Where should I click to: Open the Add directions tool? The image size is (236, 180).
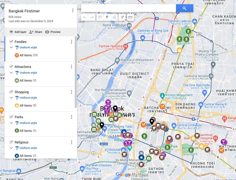point(122,18)
